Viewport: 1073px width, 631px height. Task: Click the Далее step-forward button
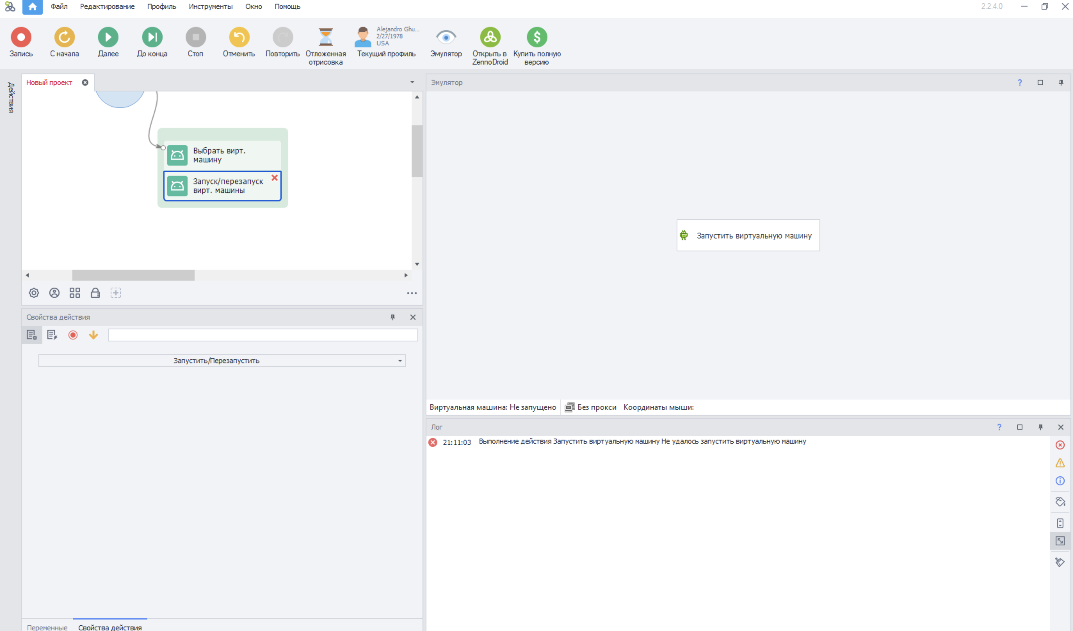[x=108, y=37]
